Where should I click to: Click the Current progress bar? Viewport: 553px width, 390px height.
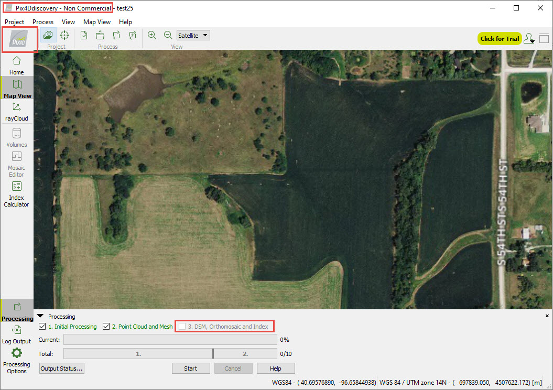tap(170, 339)
